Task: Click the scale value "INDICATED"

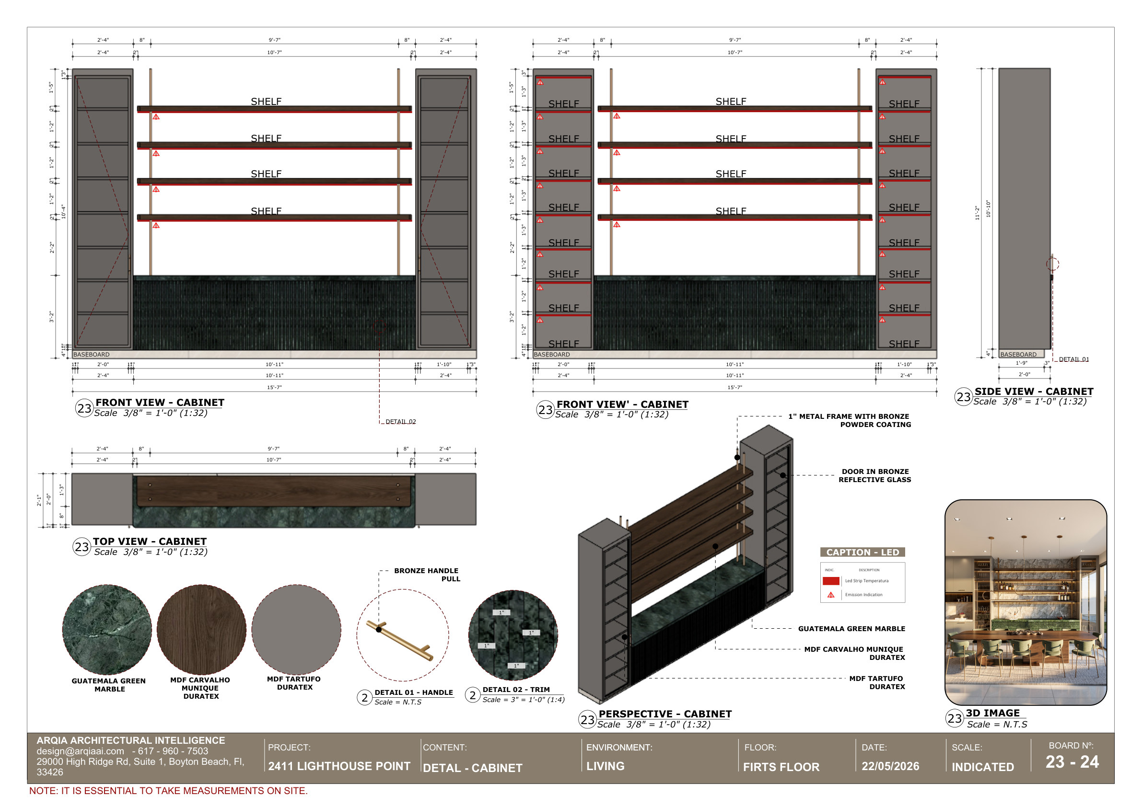Action: click(x=983, y=767)
